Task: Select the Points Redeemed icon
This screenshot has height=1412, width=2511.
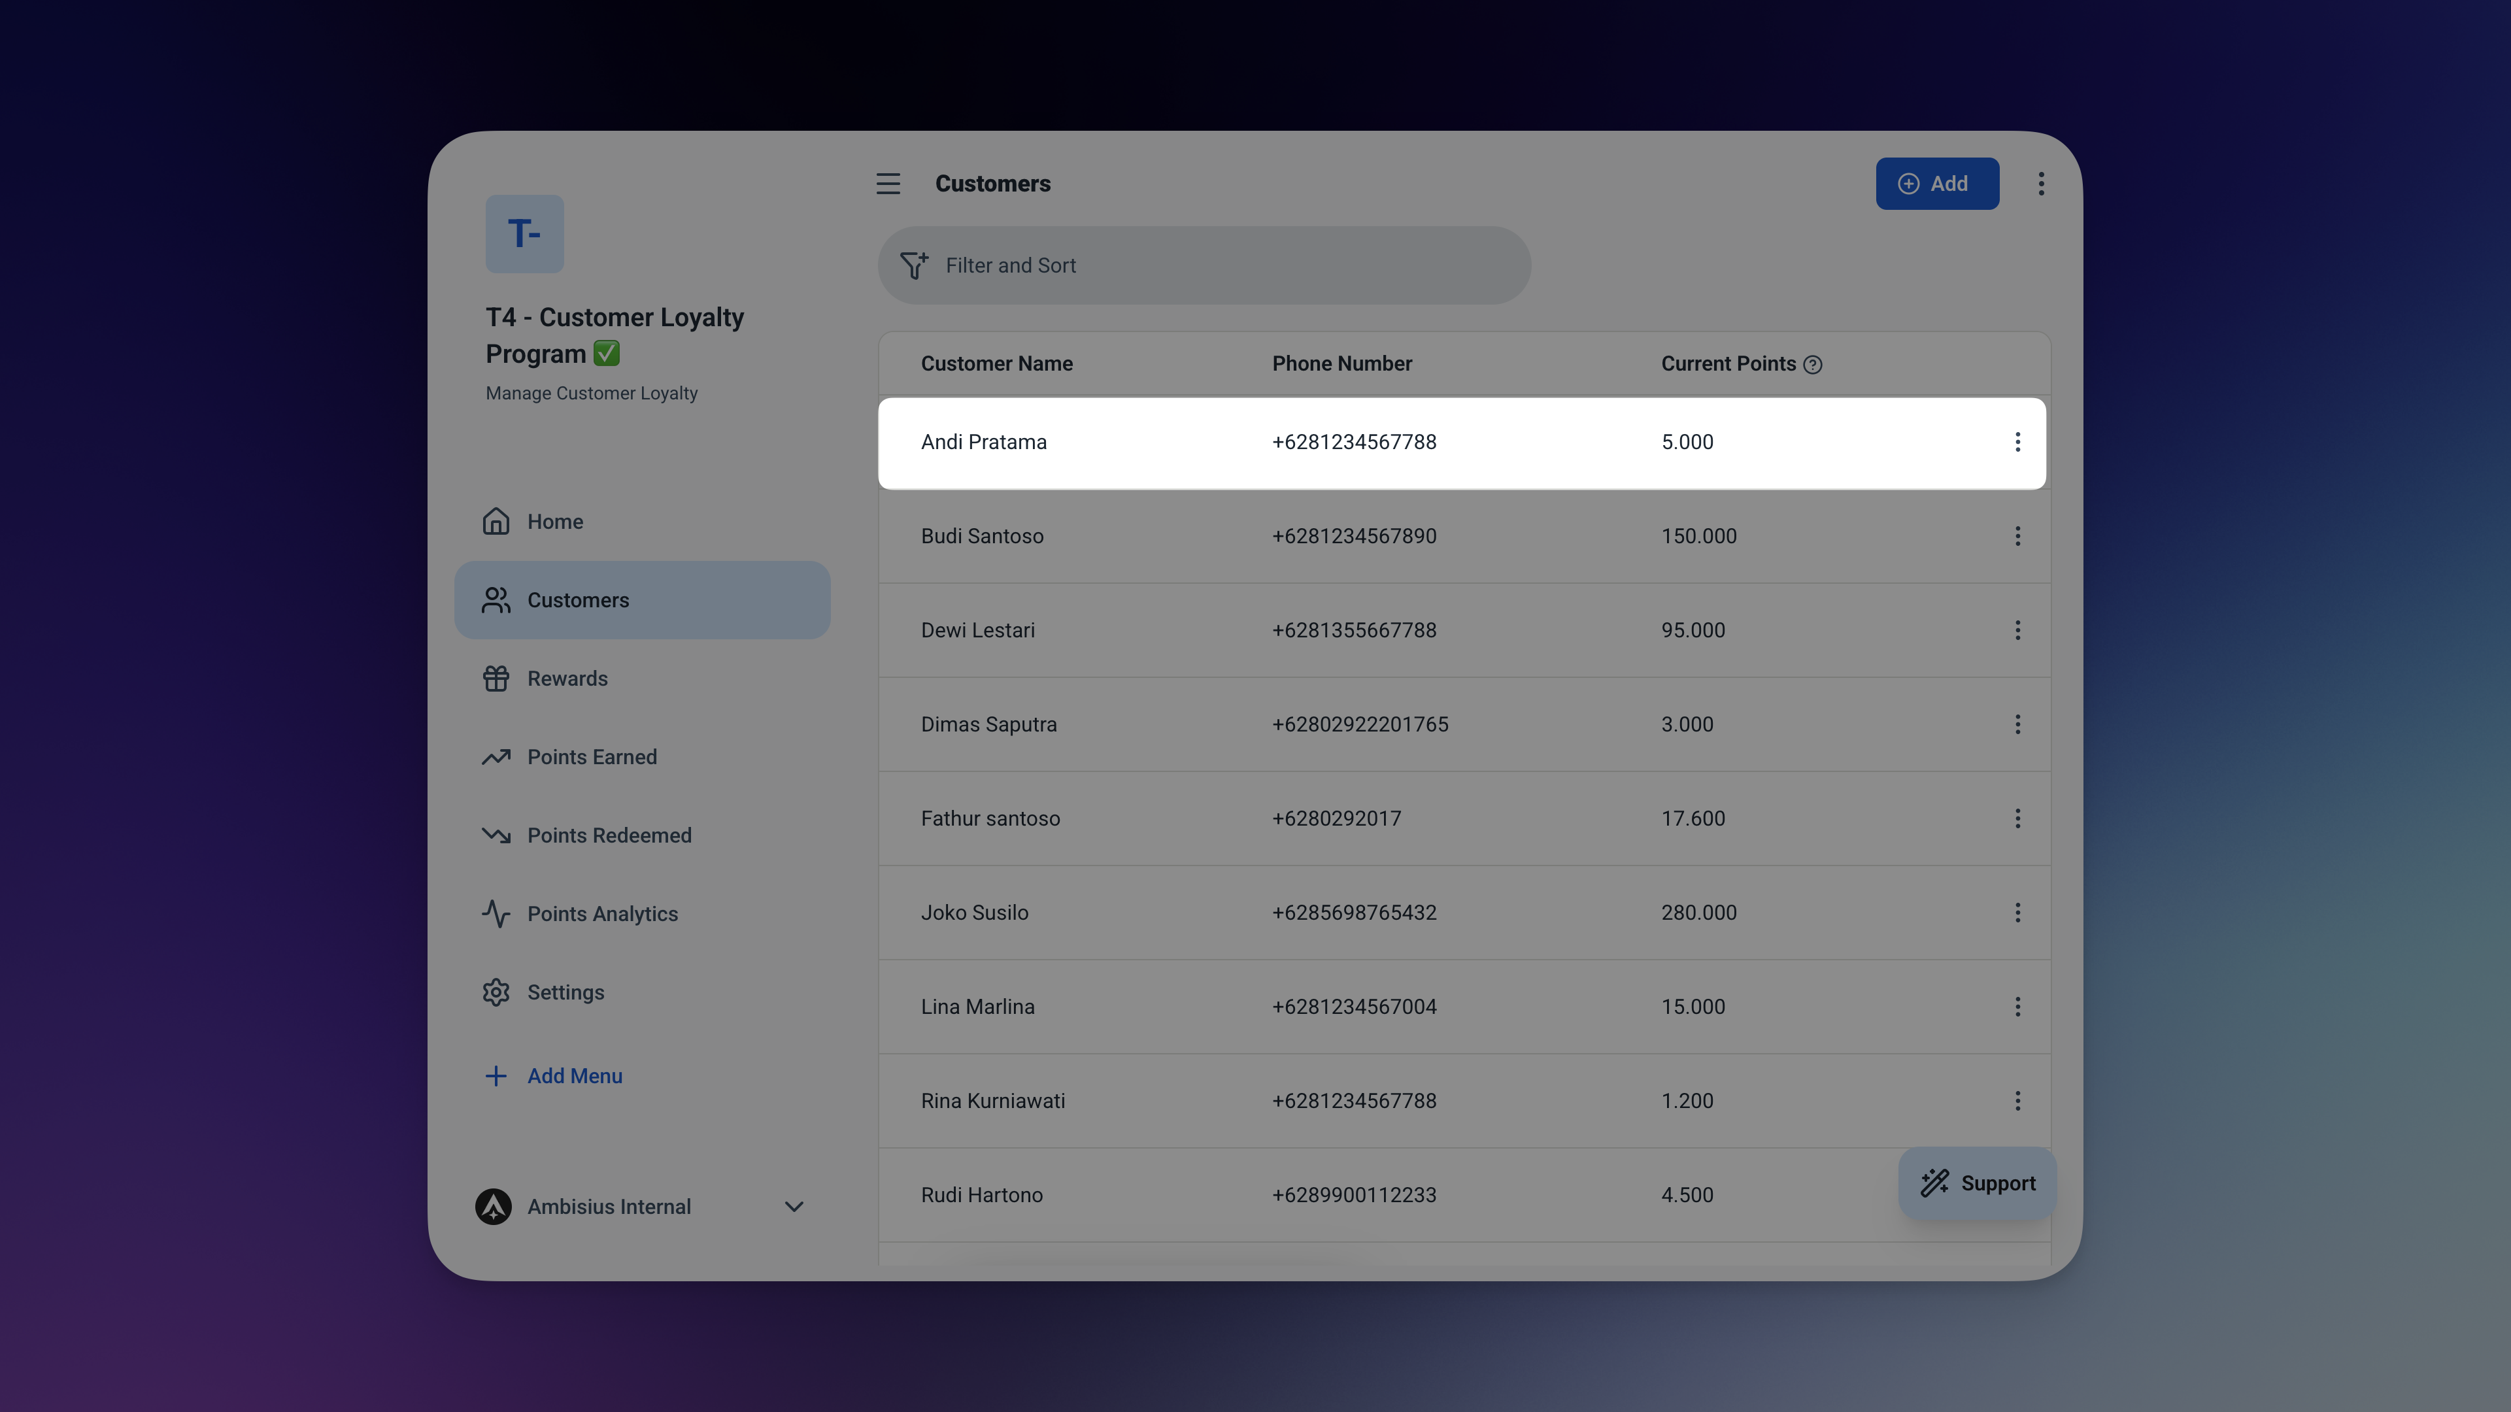Action: tap(495, 835)
